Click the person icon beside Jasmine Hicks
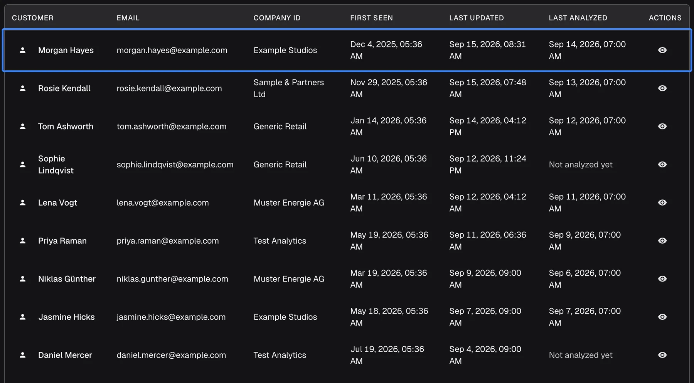 pos(23,317)
